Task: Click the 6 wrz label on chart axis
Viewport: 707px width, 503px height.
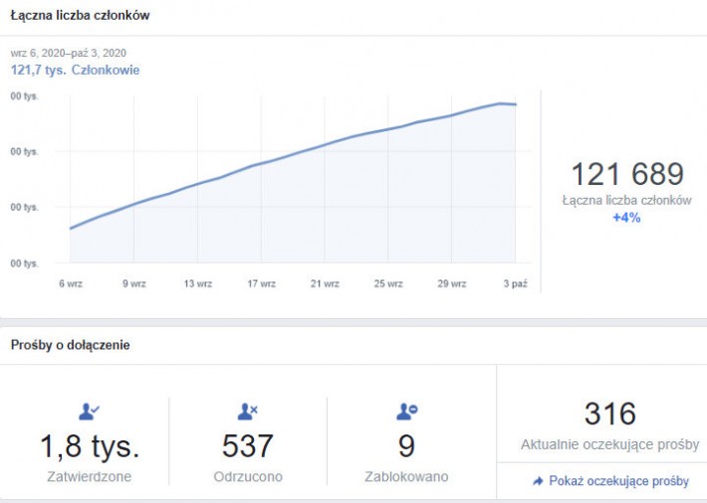Action: coord(71,283)
